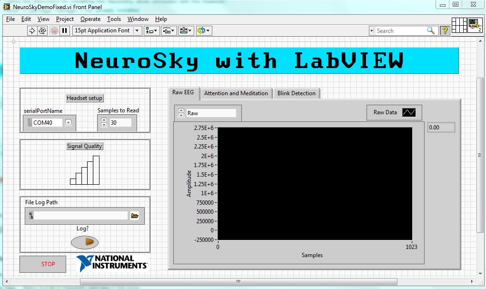Viewport: 486px width, 289px height.
Task: Switch to the Raw EEG tab
Action: (x=183, y=92)
